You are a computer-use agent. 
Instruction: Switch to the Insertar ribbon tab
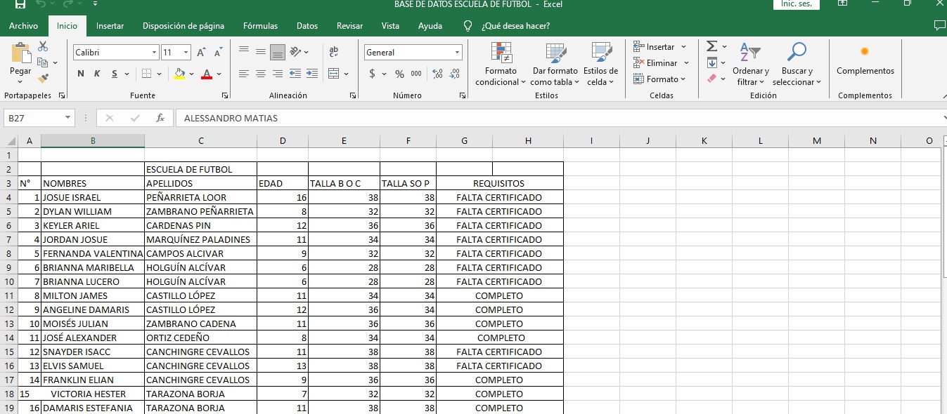(x=110, y=26)
